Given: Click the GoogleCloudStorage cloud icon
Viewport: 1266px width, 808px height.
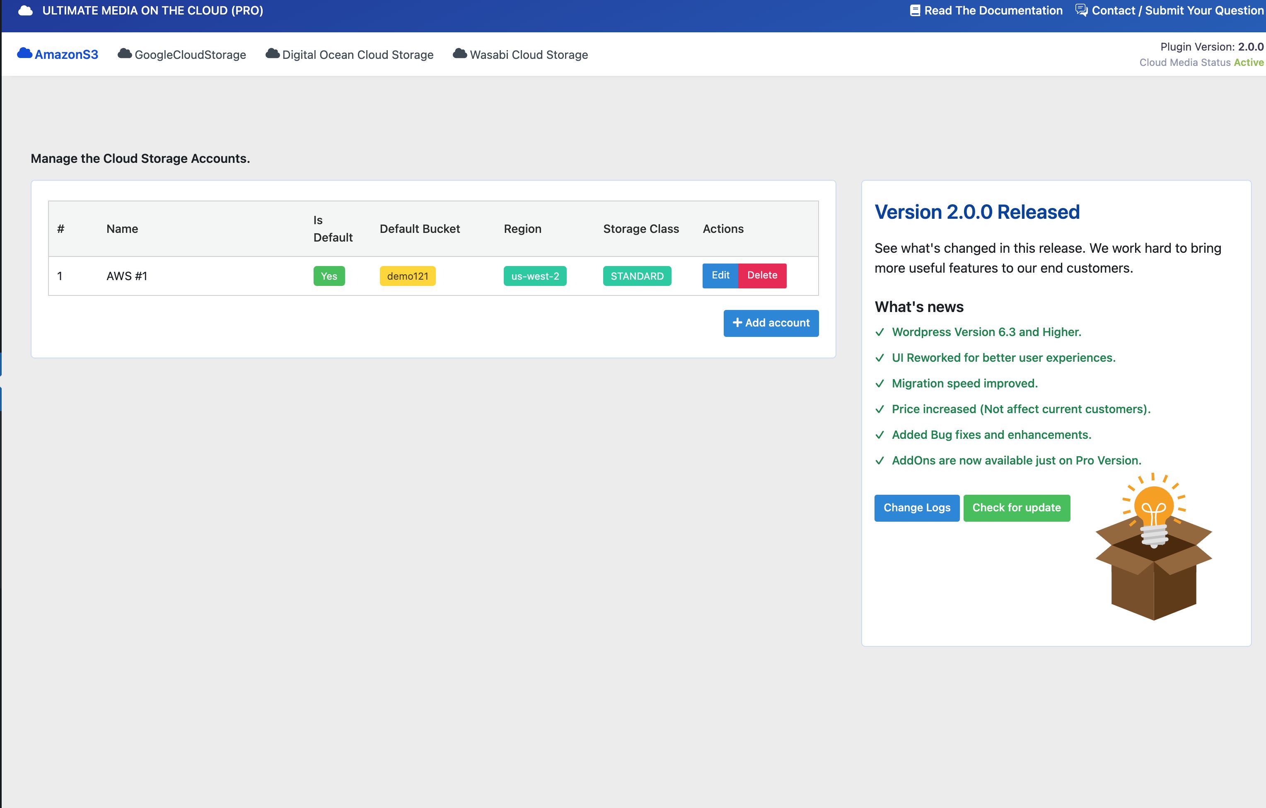Looking at the screenshot, I should [x=125, y=53].
